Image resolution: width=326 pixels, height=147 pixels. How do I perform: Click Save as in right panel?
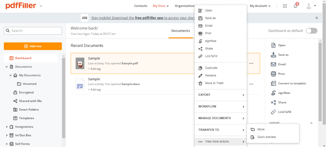point(280,55)
